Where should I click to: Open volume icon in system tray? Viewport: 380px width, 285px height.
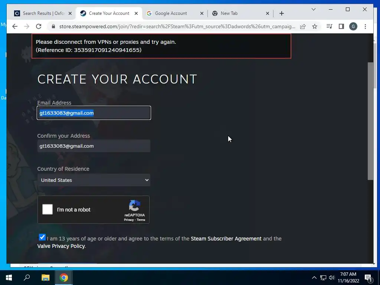[332, 278]
